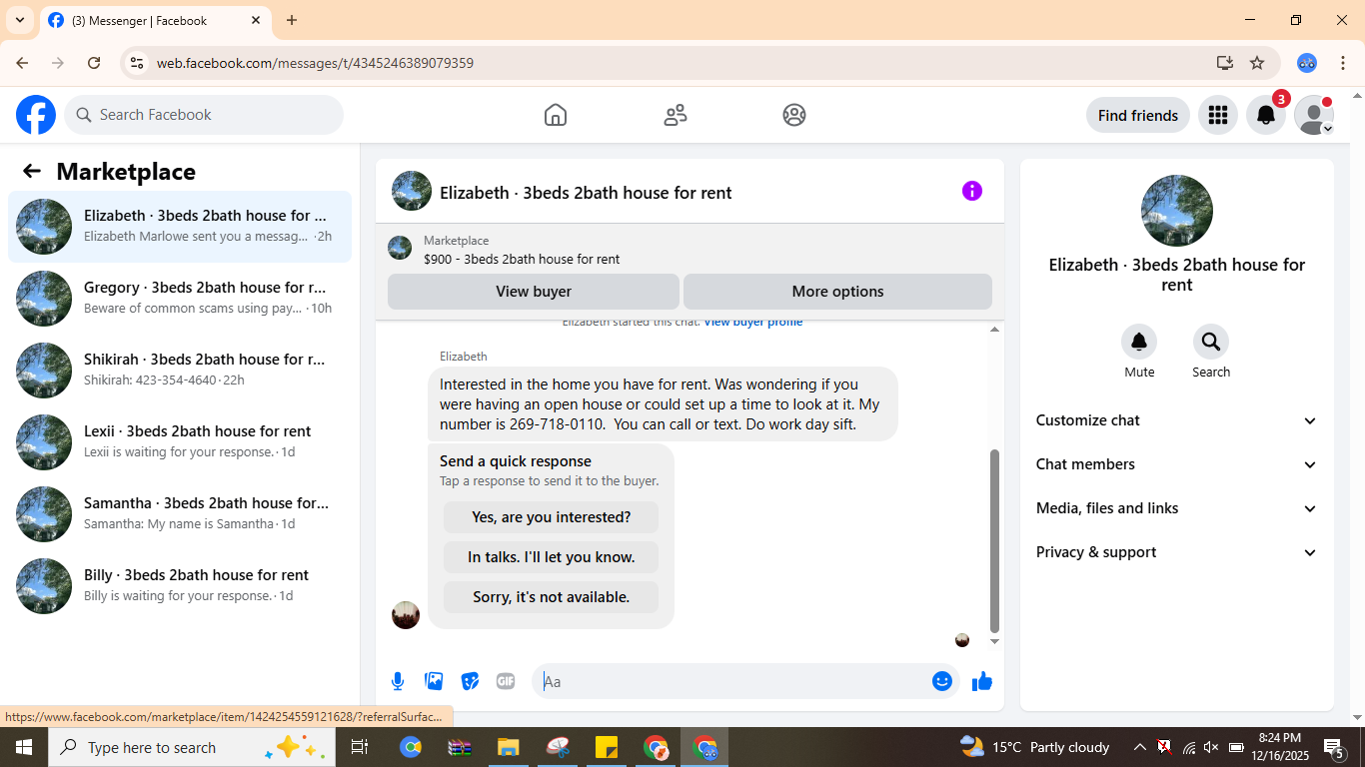
Task: Go back using the Marketplace back arrow
Action: 32,171
